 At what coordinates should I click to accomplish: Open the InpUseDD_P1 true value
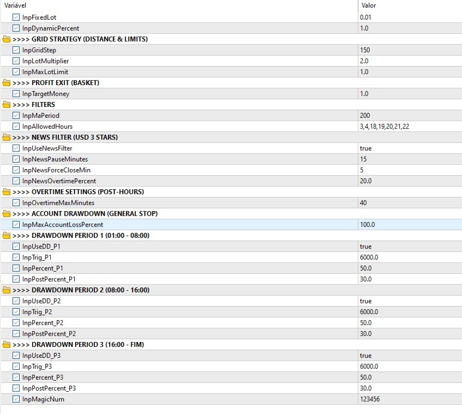(x=365, y=247)
